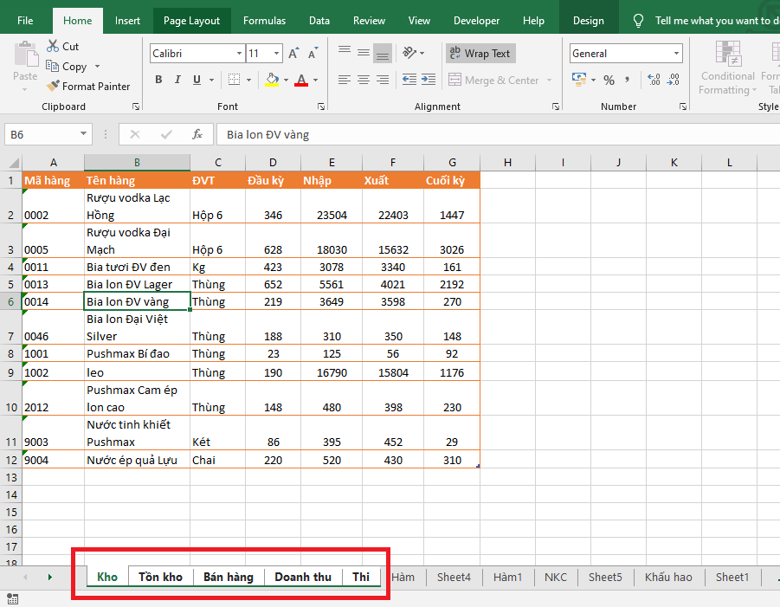Apply Percent Style number format

coord(609,81)
